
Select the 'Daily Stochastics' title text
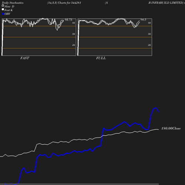[13, 3]
